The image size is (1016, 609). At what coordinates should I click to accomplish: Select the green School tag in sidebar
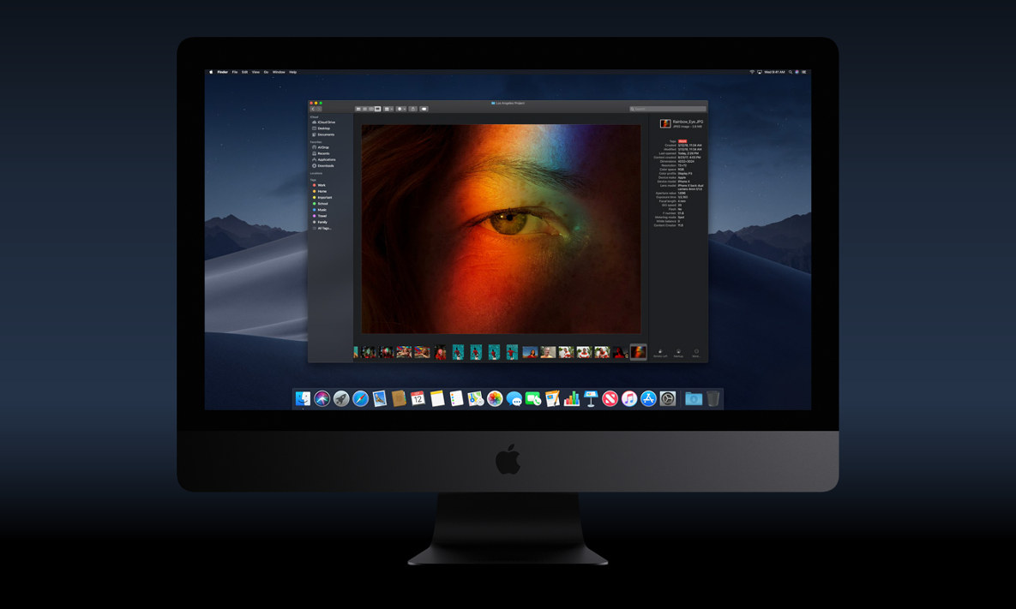tap(320, 203)
